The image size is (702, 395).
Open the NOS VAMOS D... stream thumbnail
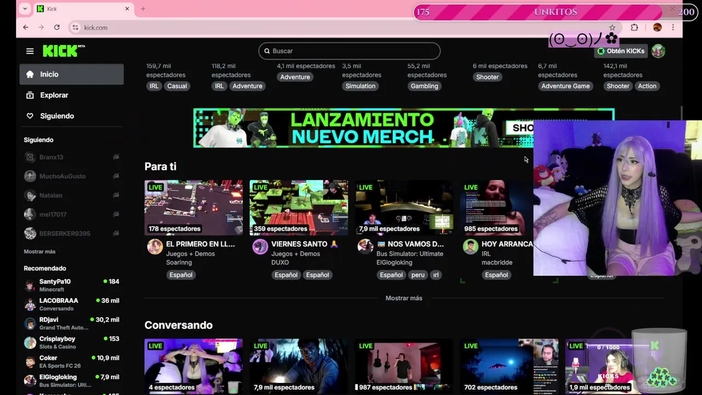(x=404, y=207)
